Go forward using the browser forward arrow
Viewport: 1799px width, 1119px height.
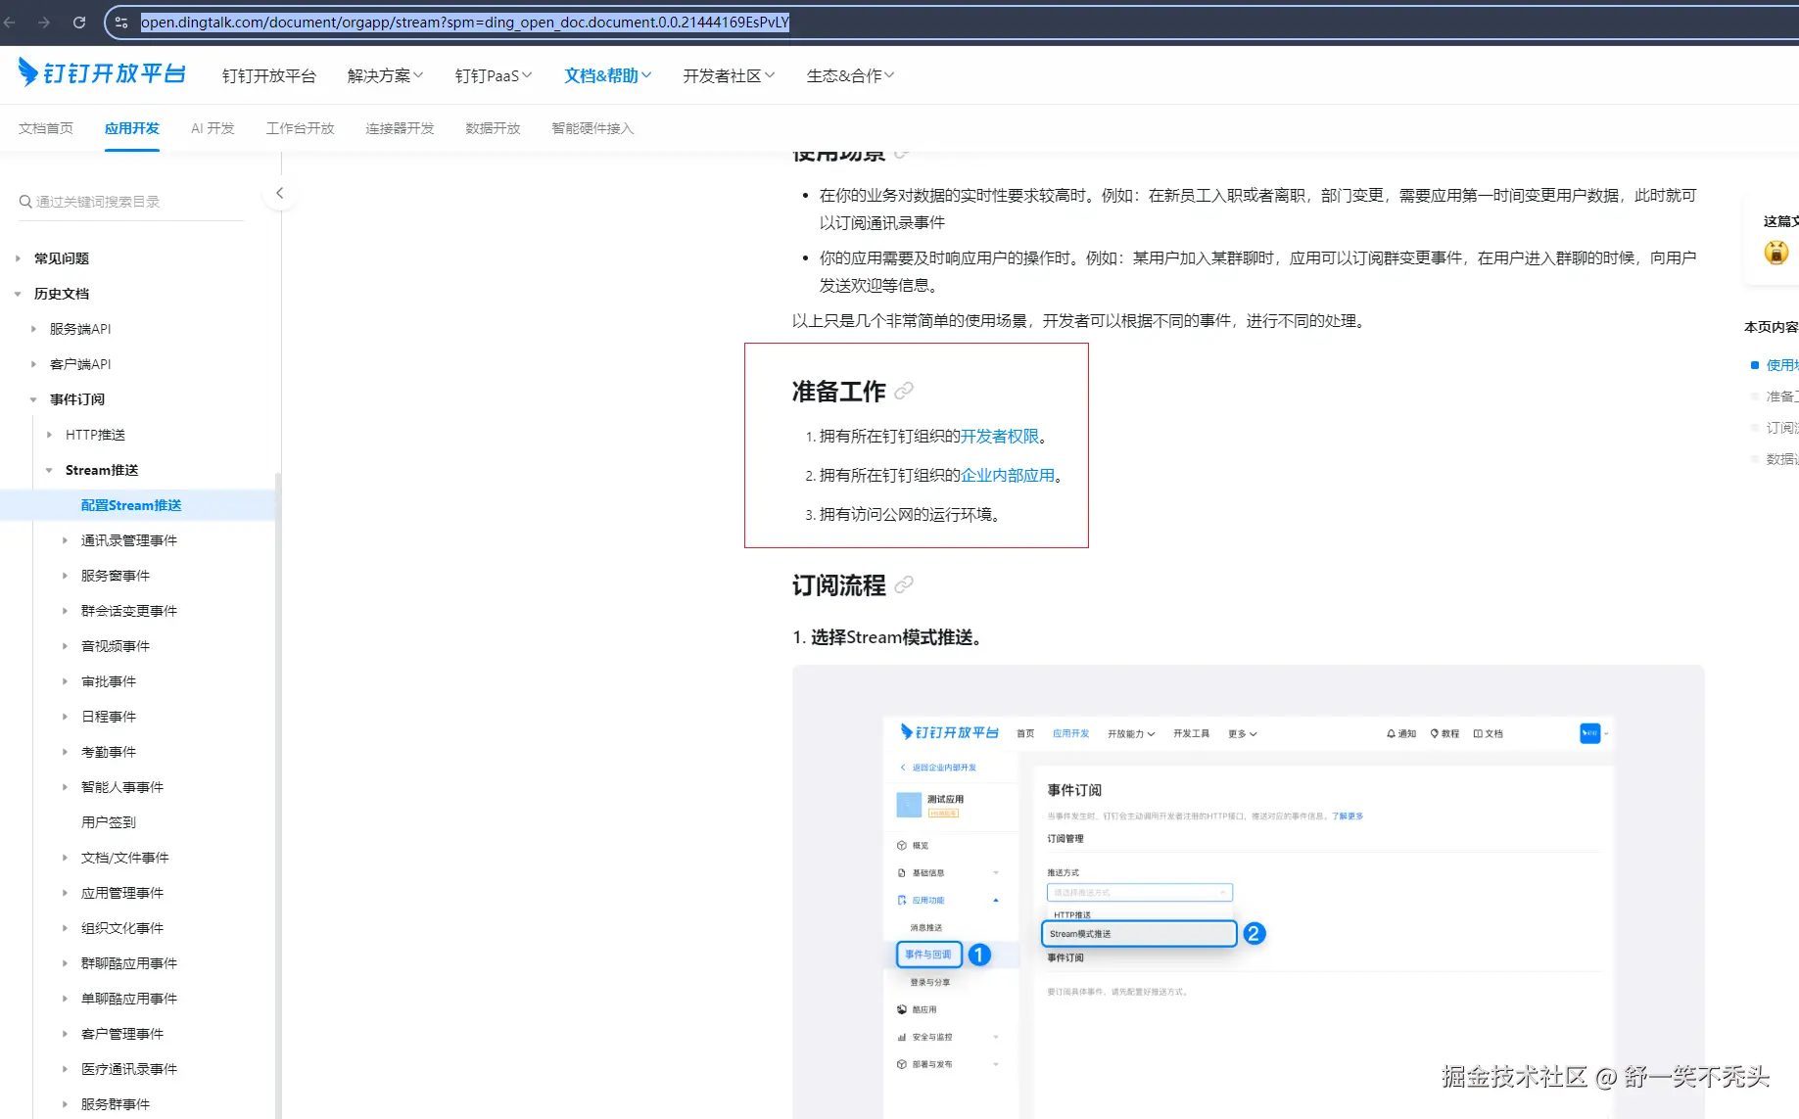(x=44, y=22)
